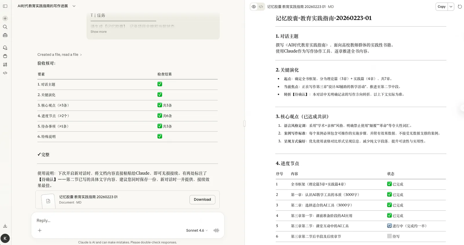Click the '第一章：认识AI教学工具的本质（3000字）' cell

point(326,195)
